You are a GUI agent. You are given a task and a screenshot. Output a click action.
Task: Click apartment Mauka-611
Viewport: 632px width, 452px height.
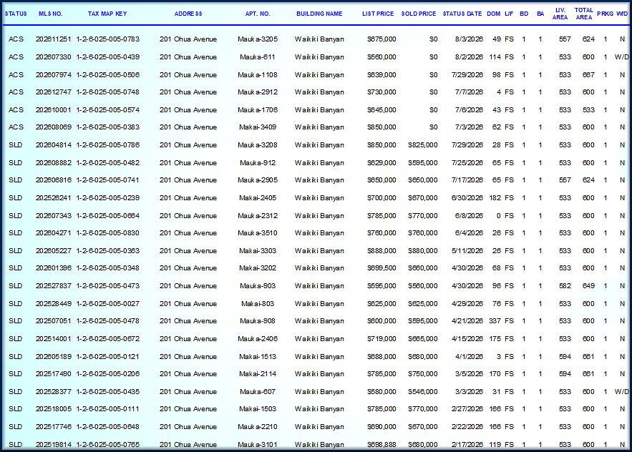(x=258, y=56)
